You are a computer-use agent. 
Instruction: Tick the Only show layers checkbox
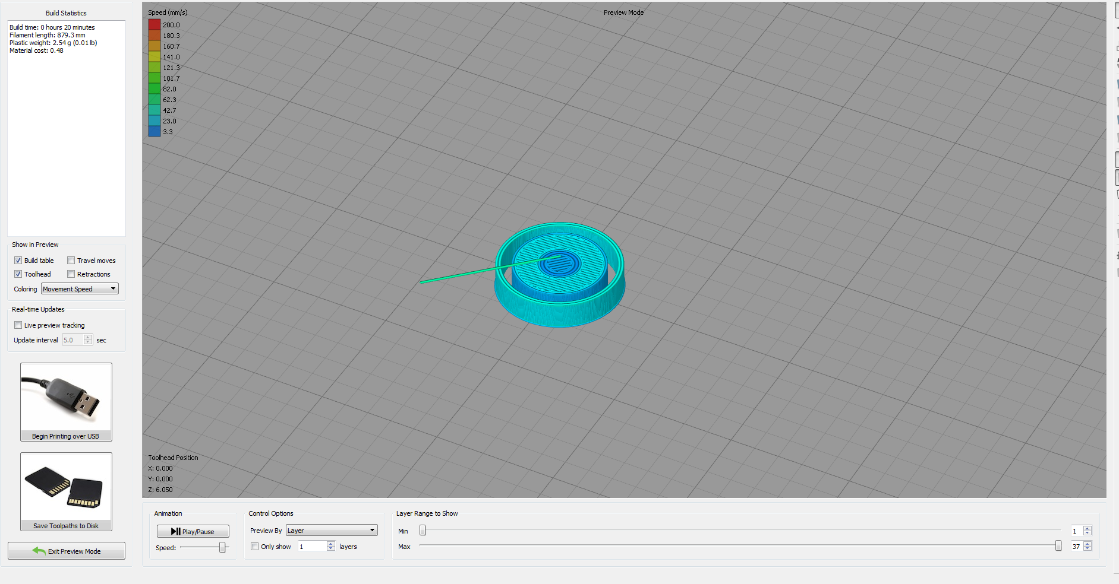(254, 547)
